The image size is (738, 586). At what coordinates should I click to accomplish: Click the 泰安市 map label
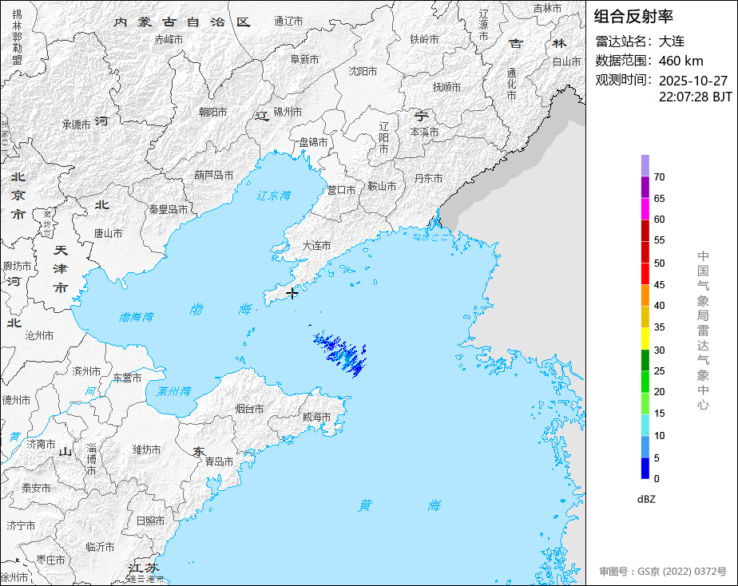click(36, 488)
